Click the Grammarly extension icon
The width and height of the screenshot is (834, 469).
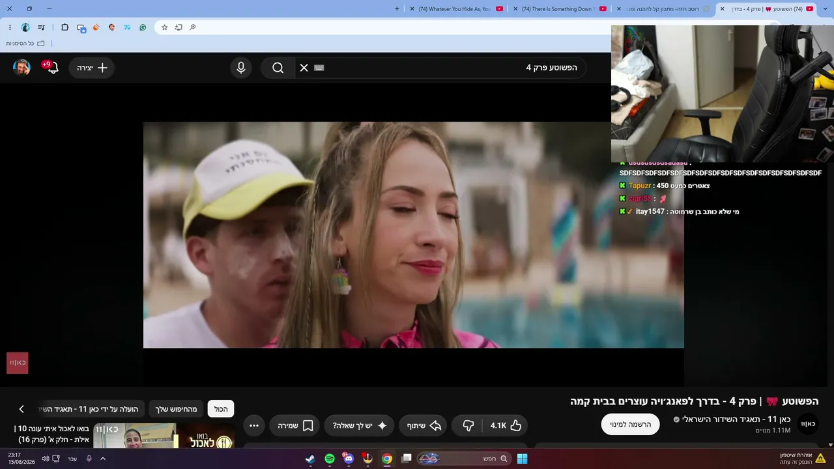[x=143, y=27]
